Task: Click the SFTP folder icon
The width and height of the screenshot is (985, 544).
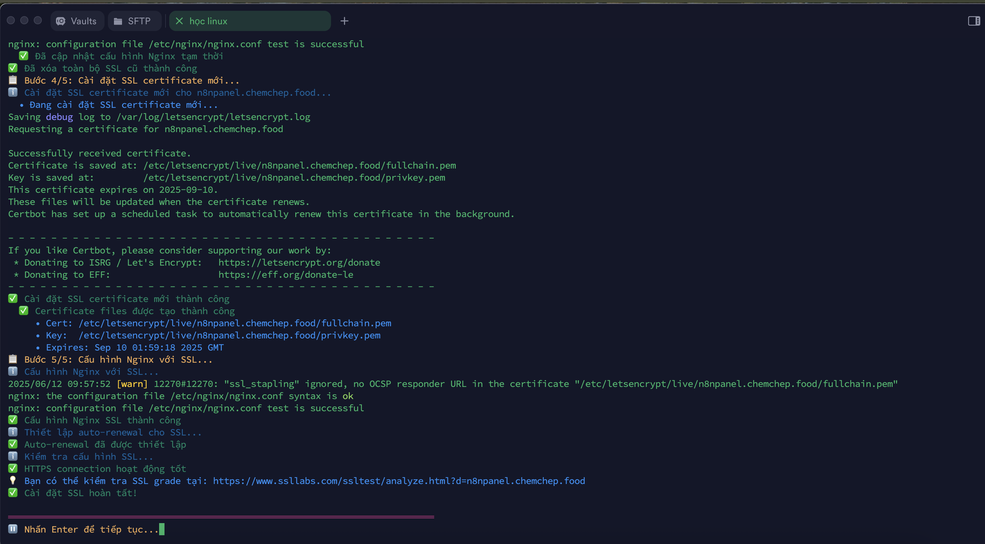Action: [x=118, y=22]
